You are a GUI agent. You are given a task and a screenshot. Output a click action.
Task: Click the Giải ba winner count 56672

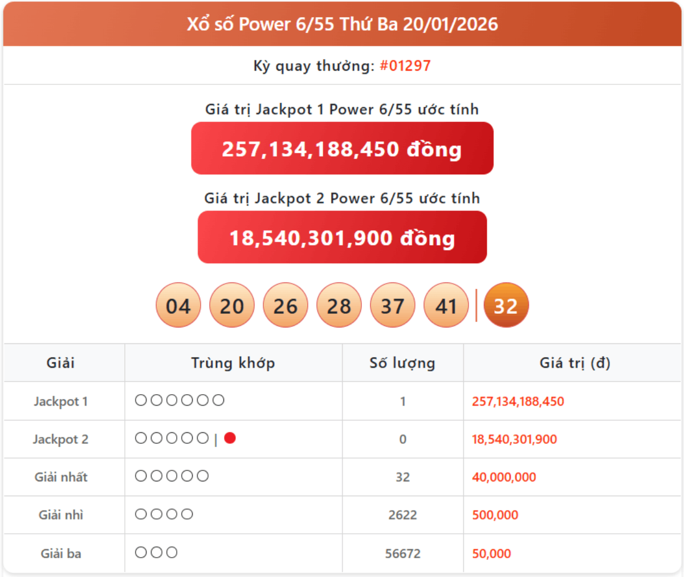[402, 554]
